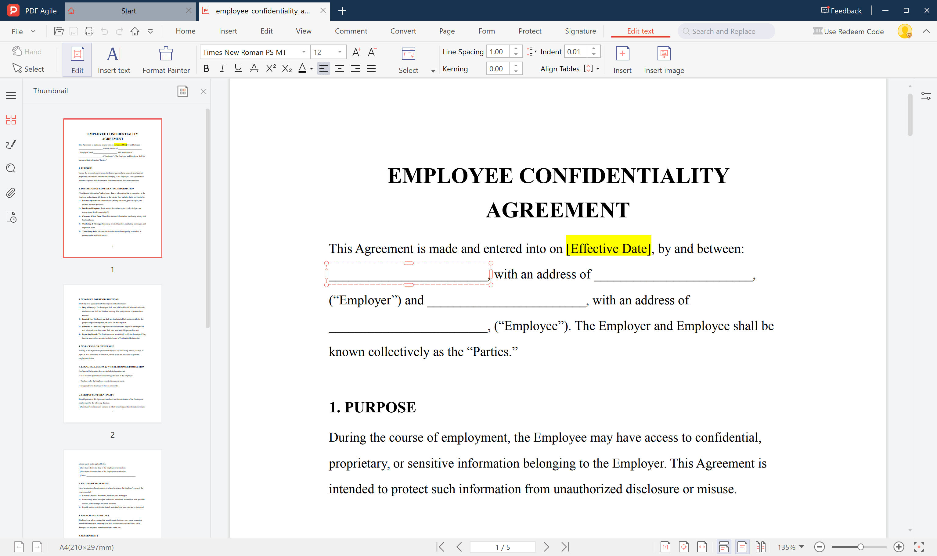
Task: Toggle bold formatting
Action: point(206,68)
